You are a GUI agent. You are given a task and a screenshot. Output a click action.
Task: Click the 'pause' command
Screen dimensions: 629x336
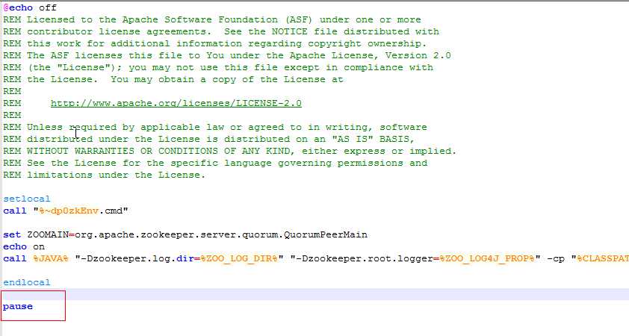[x=18, y=307]
